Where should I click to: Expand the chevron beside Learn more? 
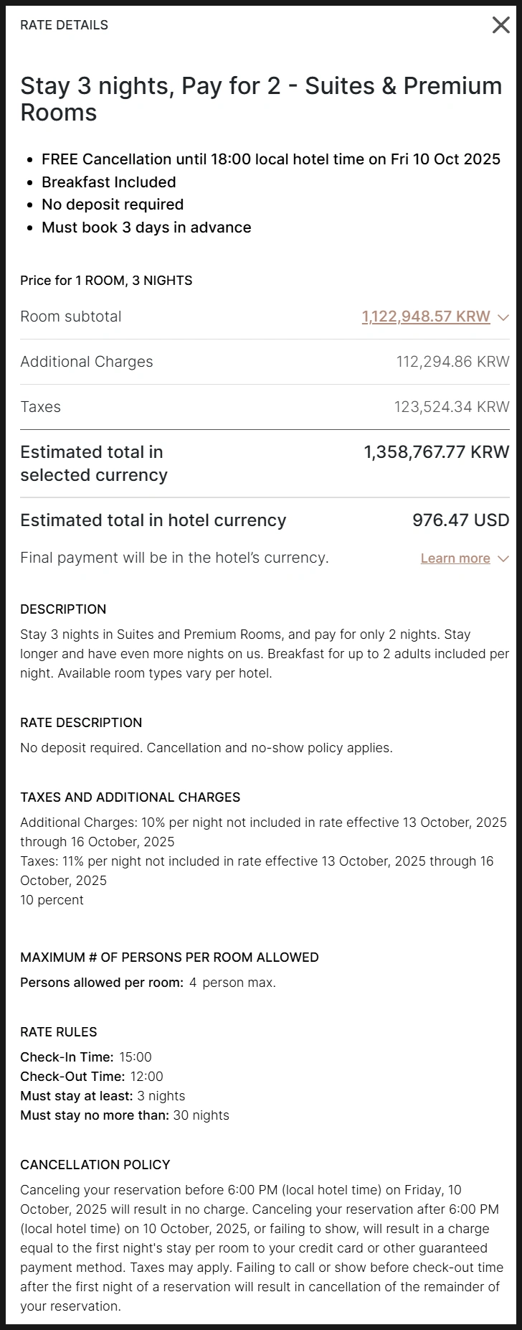pyautogui.click(x=503, y=558)
